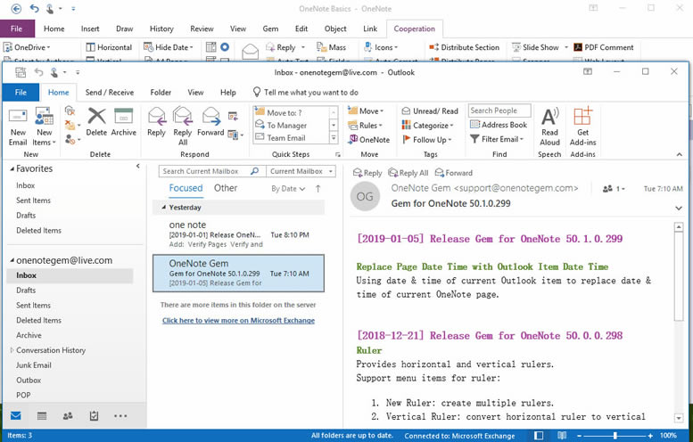Expand the By Date sort dropdown
Screen dimensions: 693x442
click(x=288, y=189)
